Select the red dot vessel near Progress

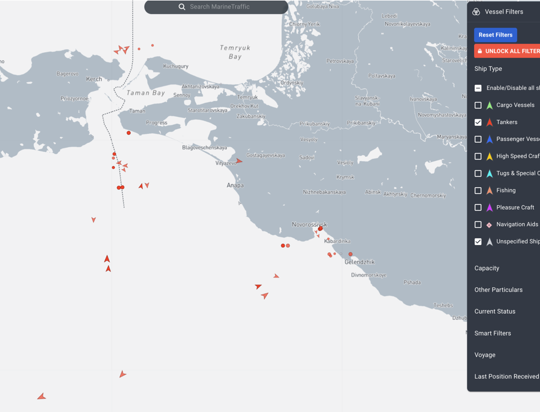click(x=129, y=133)
